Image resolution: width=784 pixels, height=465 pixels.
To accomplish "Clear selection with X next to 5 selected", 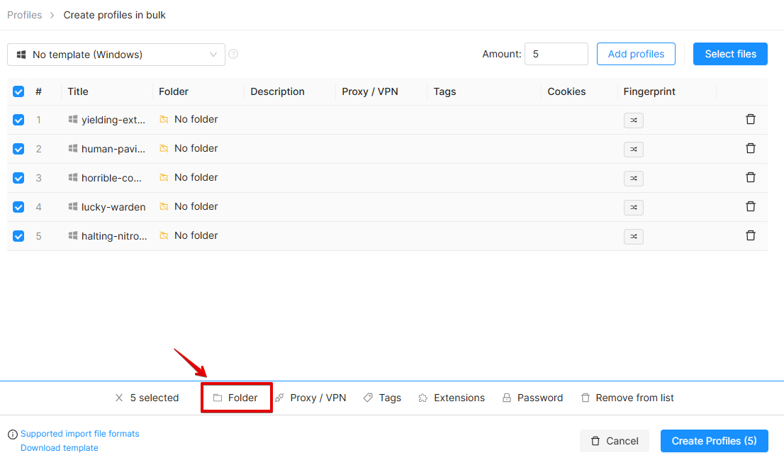I will pyautogui.click(x=119, y=398).
